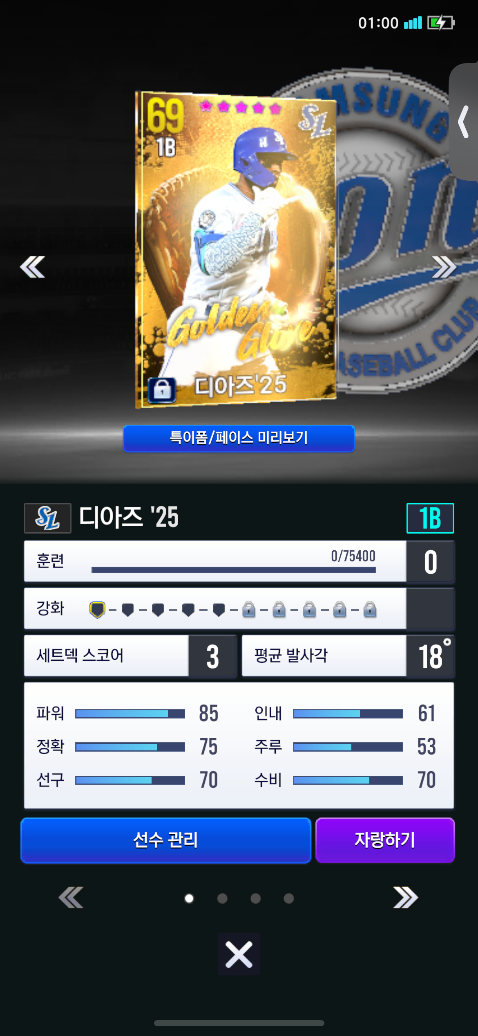
Task: Select the second 강화 shield slot
Action: (127, 610)
